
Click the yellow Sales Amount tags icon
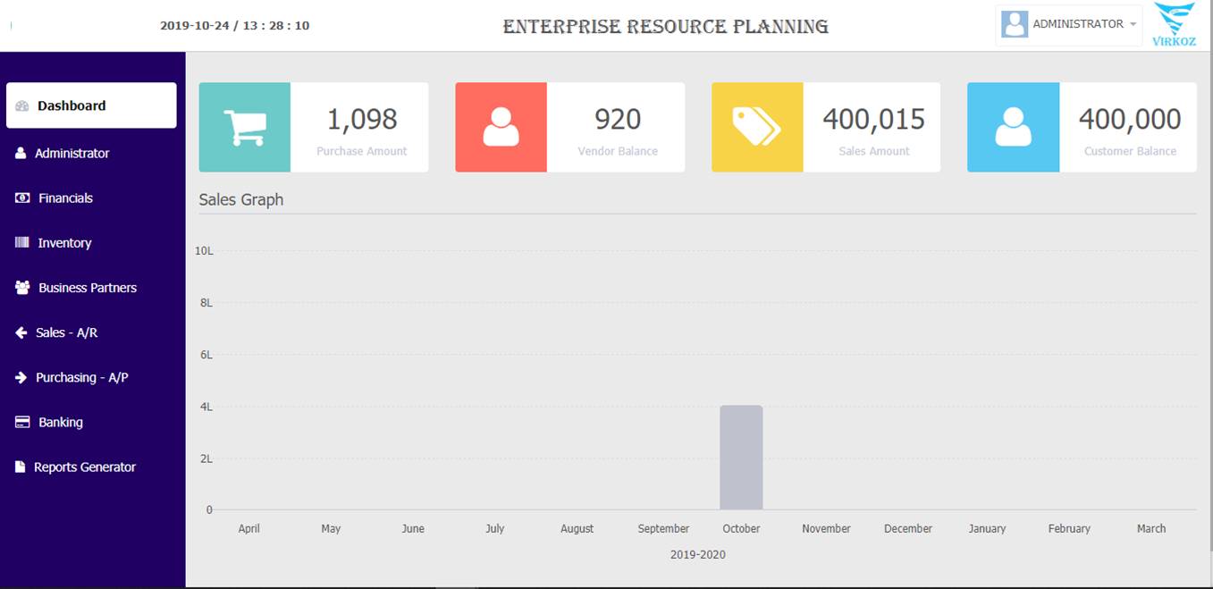click(x=756, y=127)
